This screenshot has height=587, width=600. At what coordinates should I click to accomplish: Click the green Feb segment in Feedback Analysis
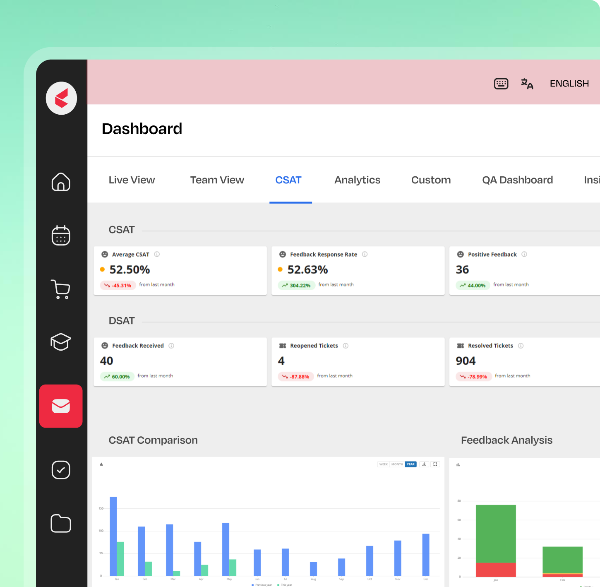point(562,560)
